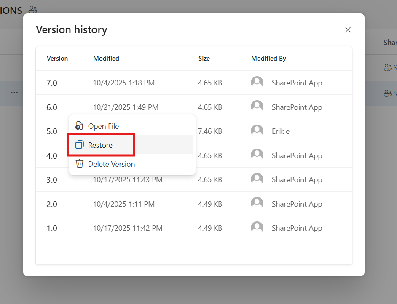Click avatar icon in version 4.0 row

(257, 155)
